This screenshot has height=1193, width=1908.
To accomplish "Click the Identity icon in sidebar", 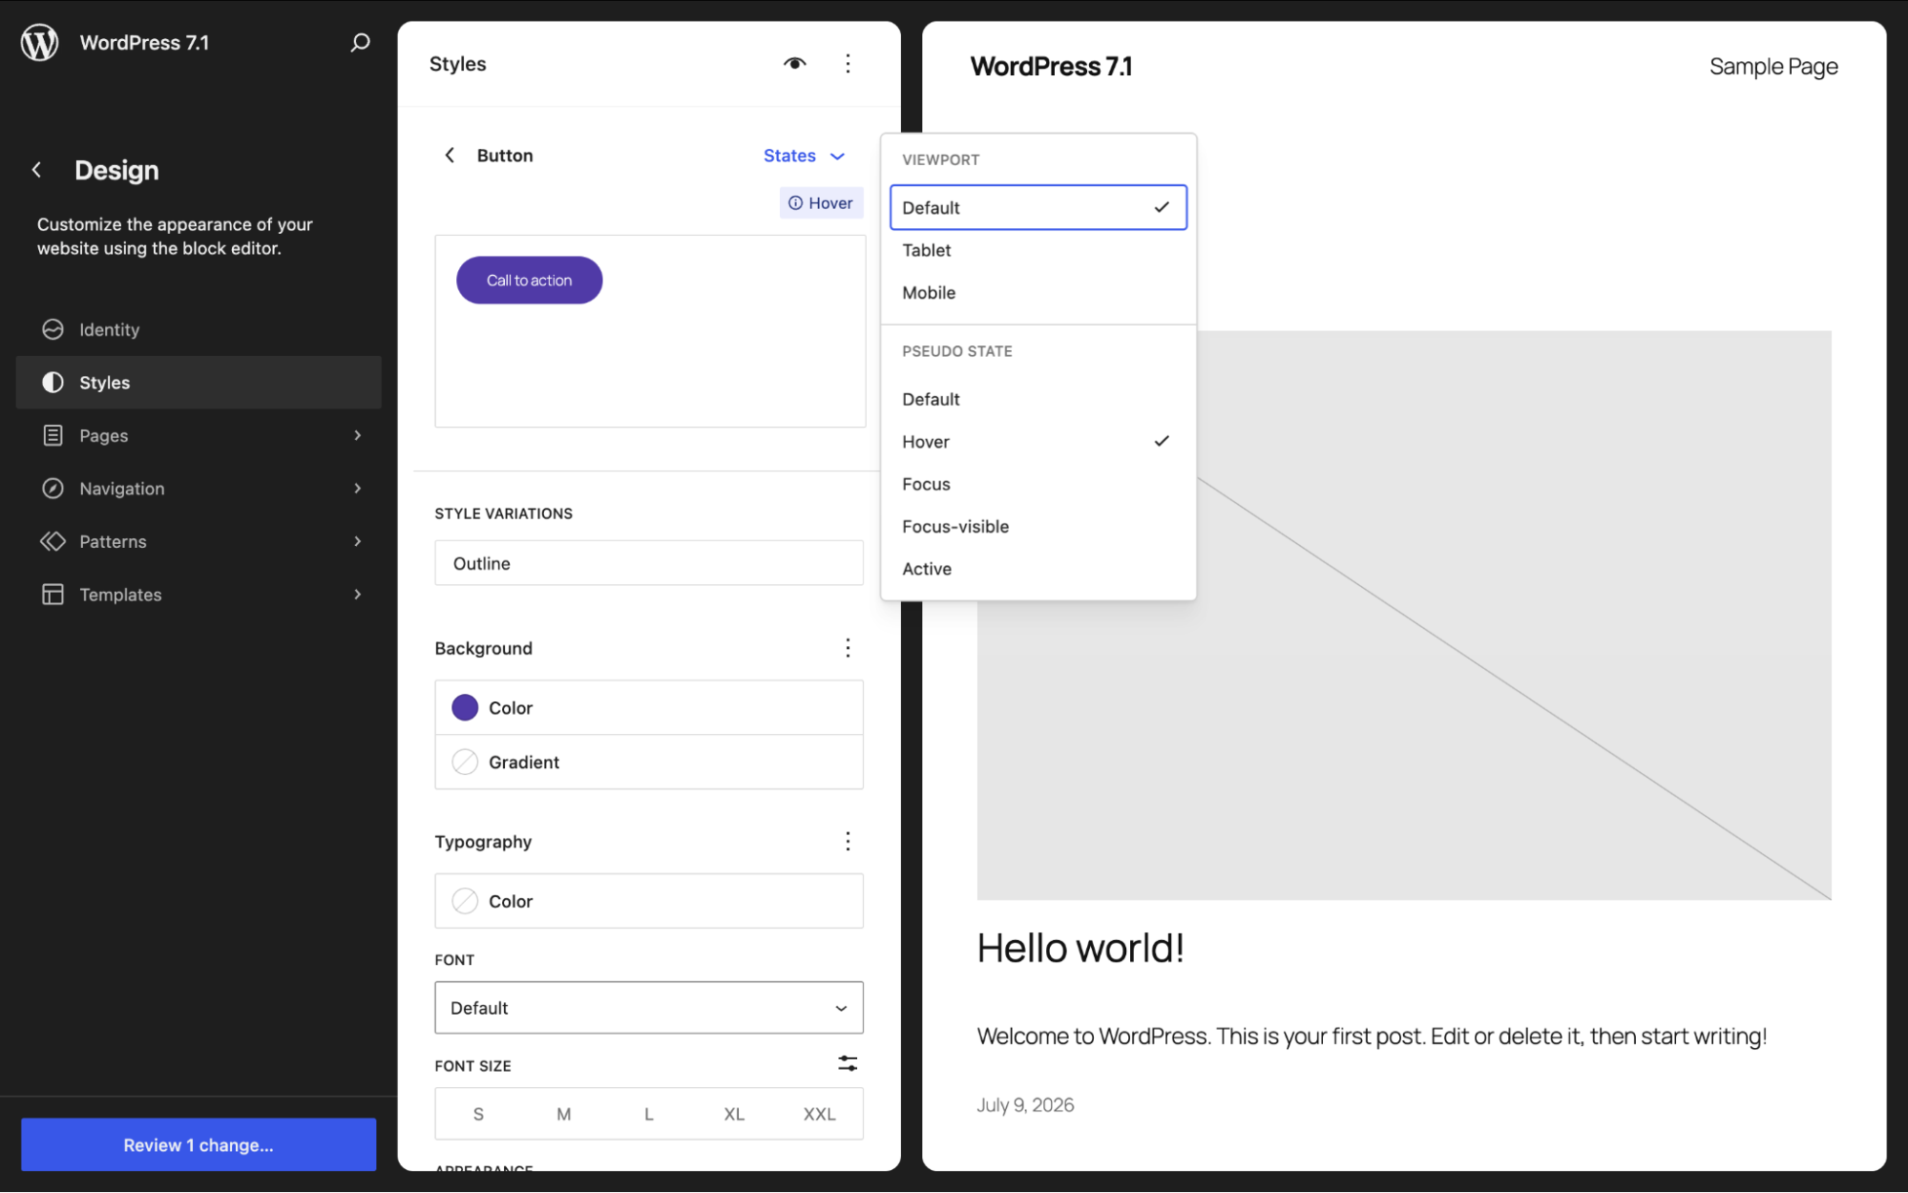I will (52, 329).
